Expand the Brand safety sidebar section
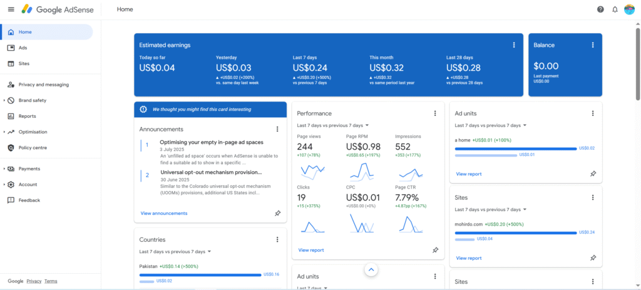This screenshot has width=641, height=290. (4, 100)
